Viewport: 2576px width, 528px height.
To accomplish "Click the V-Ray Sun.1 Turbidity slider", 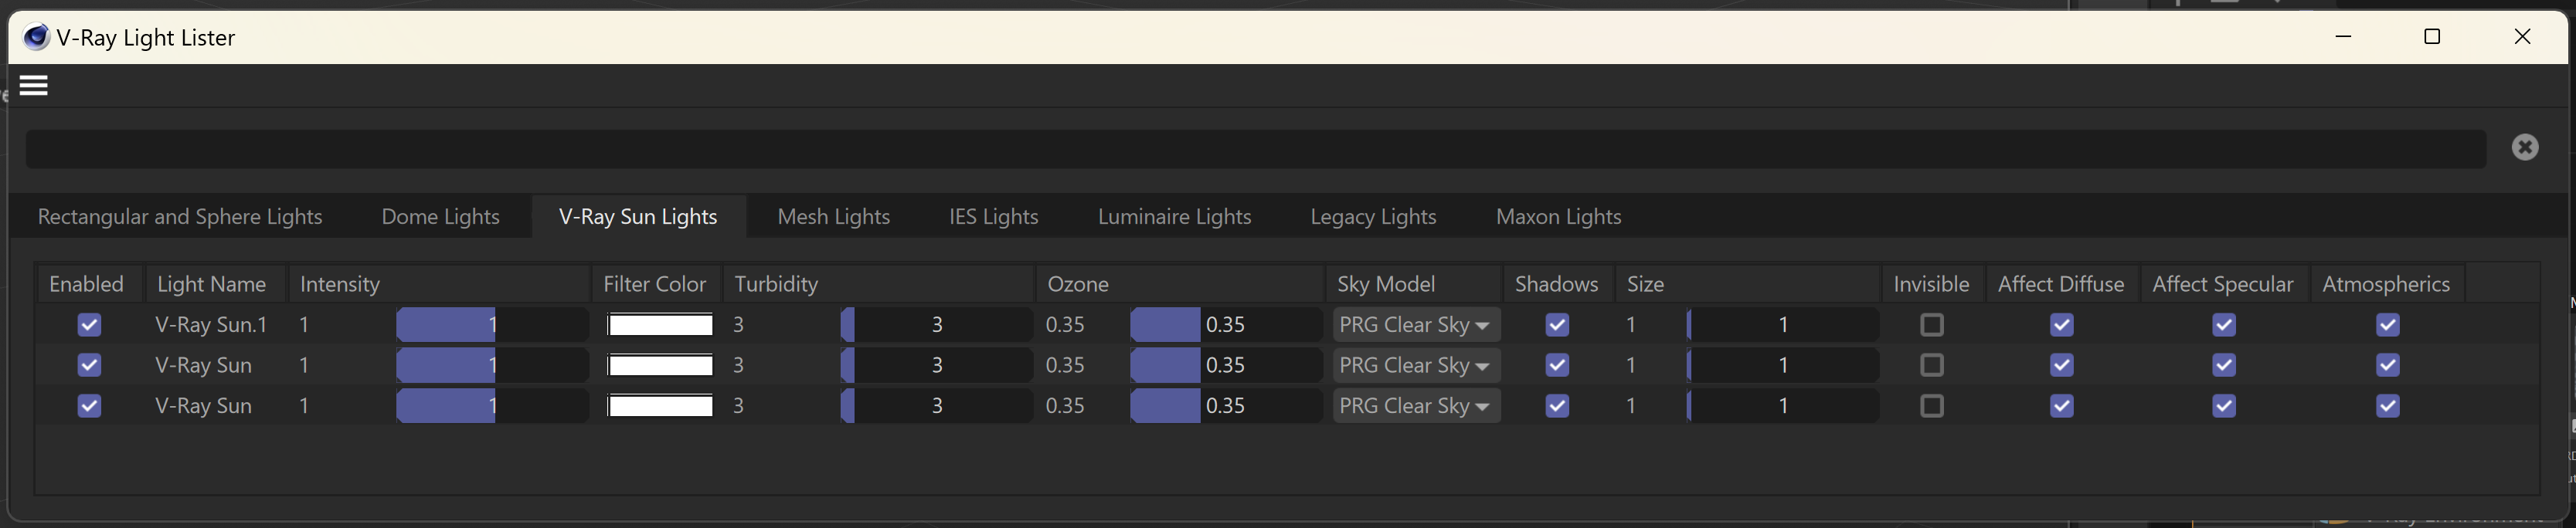I will click(937, 325).
